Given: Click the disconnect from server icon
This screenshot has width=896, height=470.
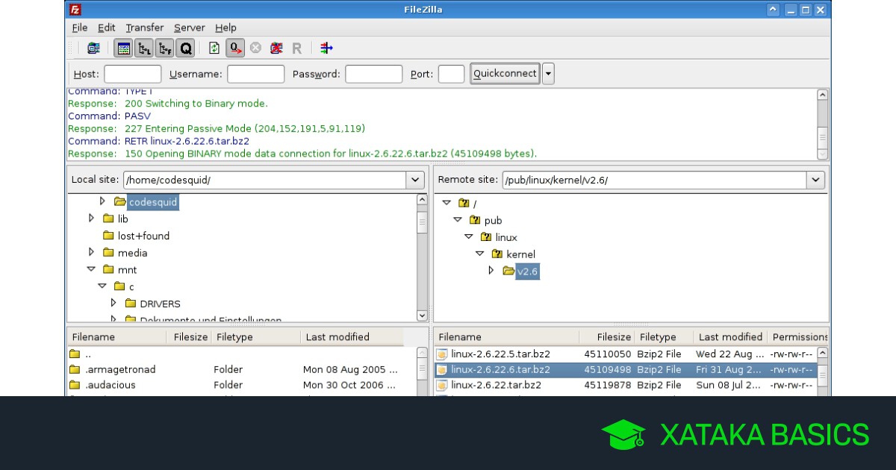Looking at the screenshot, I should (x=276, y=48).
